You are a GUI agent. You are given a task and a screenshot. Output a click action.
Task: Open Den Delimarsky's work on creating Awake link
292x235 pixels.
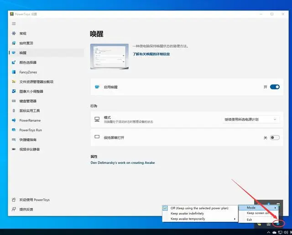tap(123, 163)
